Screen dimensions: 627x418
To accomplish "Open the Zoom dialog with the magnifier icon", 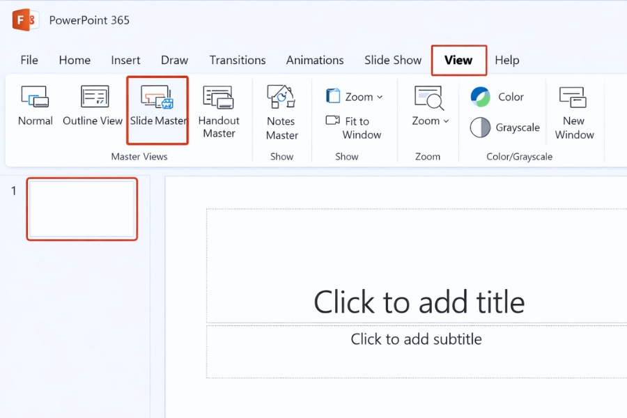I will click(x=428, y=104).
